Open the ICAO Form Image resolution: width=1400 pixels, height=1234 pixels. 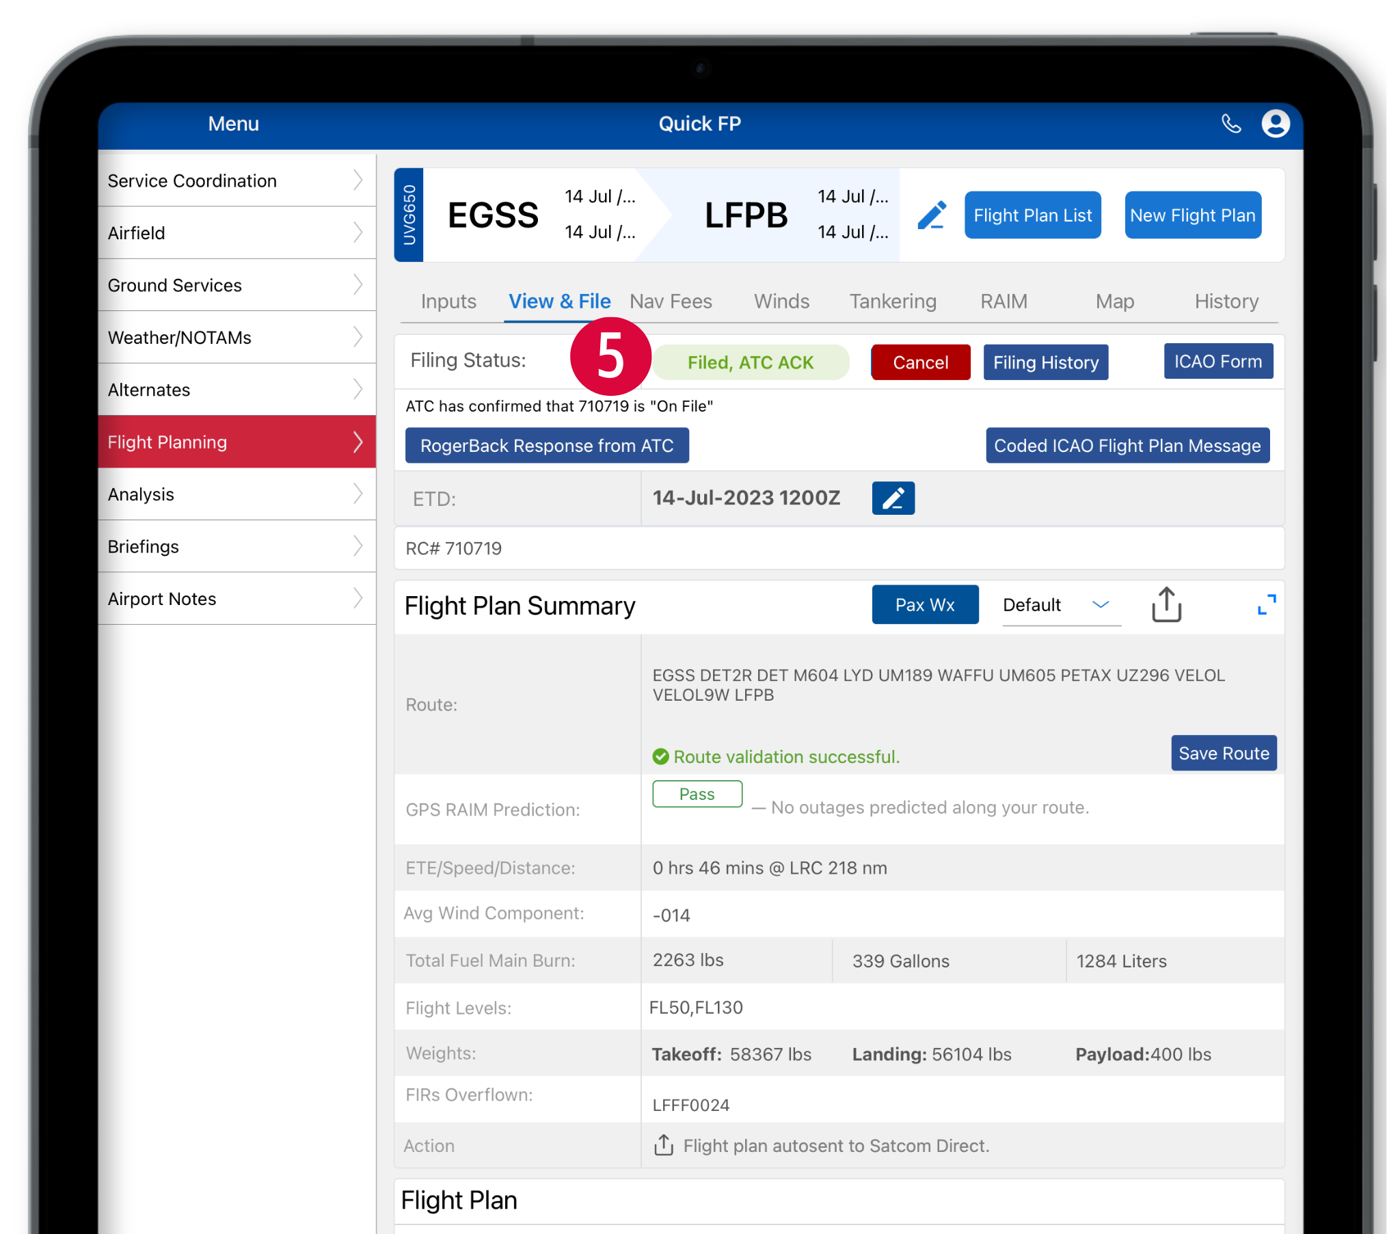point(1217,362)
